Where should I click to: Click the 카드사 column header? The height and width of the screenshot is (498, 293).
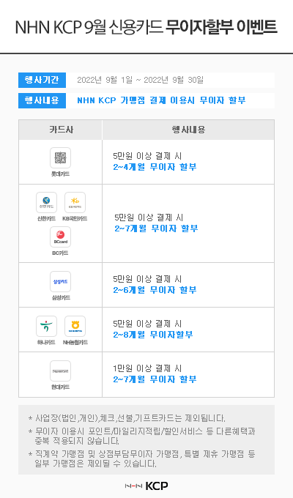61,130
